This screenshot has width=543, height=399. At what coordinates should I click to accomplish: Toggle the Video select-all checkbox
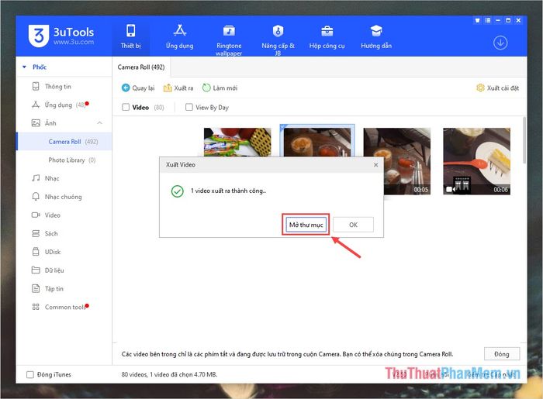126,108
